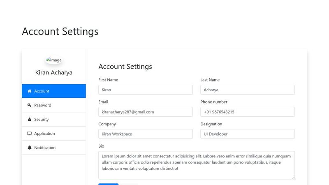
Task: Open the Application settings tab
Action: coord(53,134)
